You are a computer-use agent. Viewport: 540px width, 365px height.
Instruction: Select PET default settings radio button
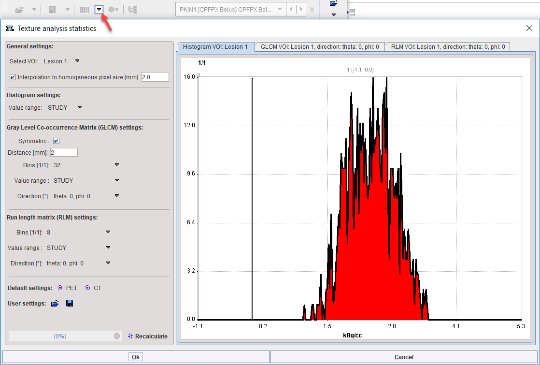point(60,288)
